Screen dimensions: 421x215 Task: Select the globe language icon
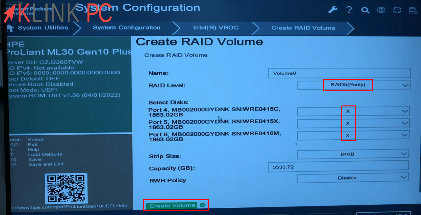(x=381, y=10)
